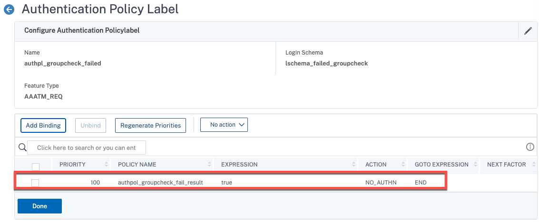Click the END goto expression cell
This screenshot has width=539, height=222.
421,182
